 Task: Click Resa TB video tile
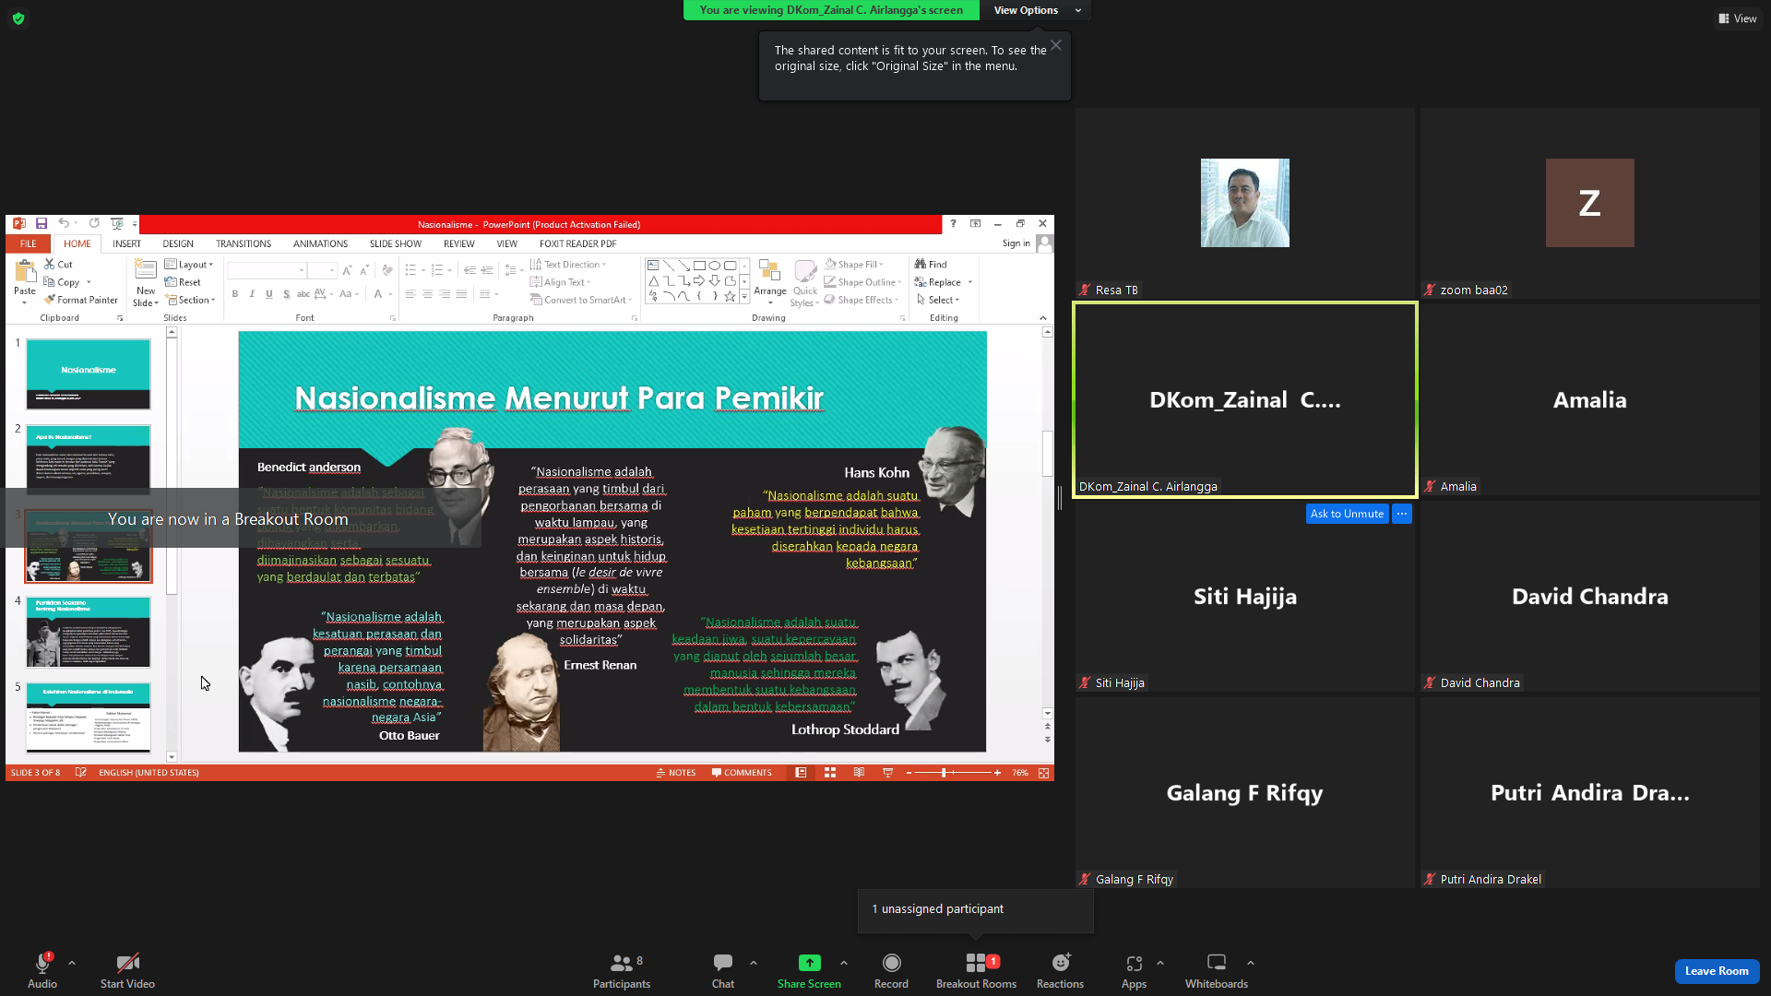(x=1245, y=204)
